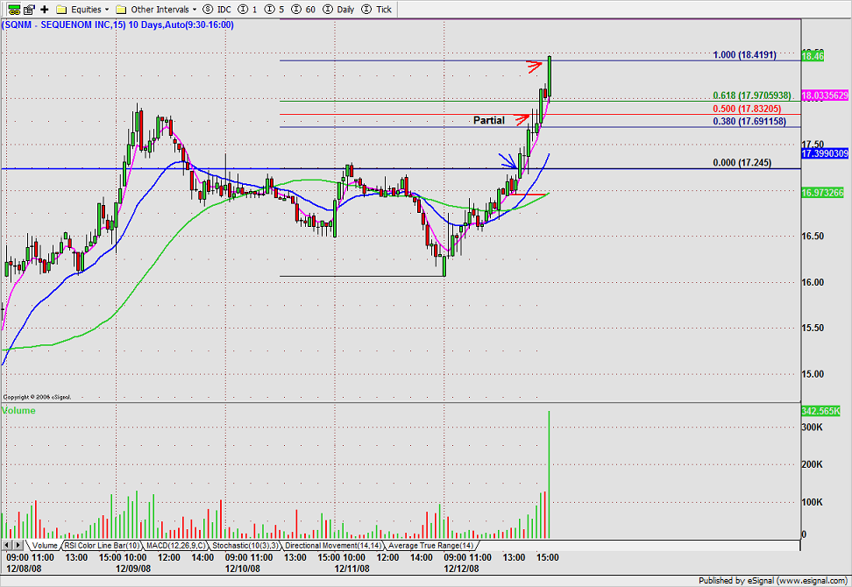This screenshot has width=852, height=587.
Task: Select the RSI Color Line Bar(10) tab
Action: coord(102,545)
